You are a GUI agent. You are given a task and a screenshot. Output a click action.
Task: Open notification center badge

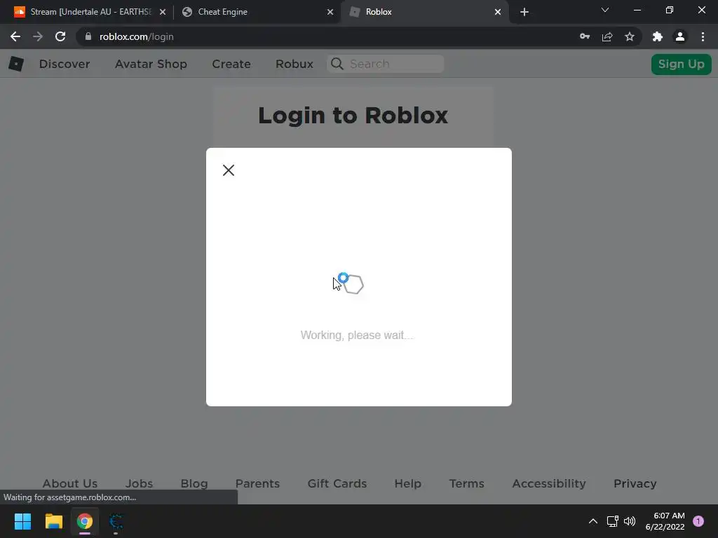coord(698,521)
